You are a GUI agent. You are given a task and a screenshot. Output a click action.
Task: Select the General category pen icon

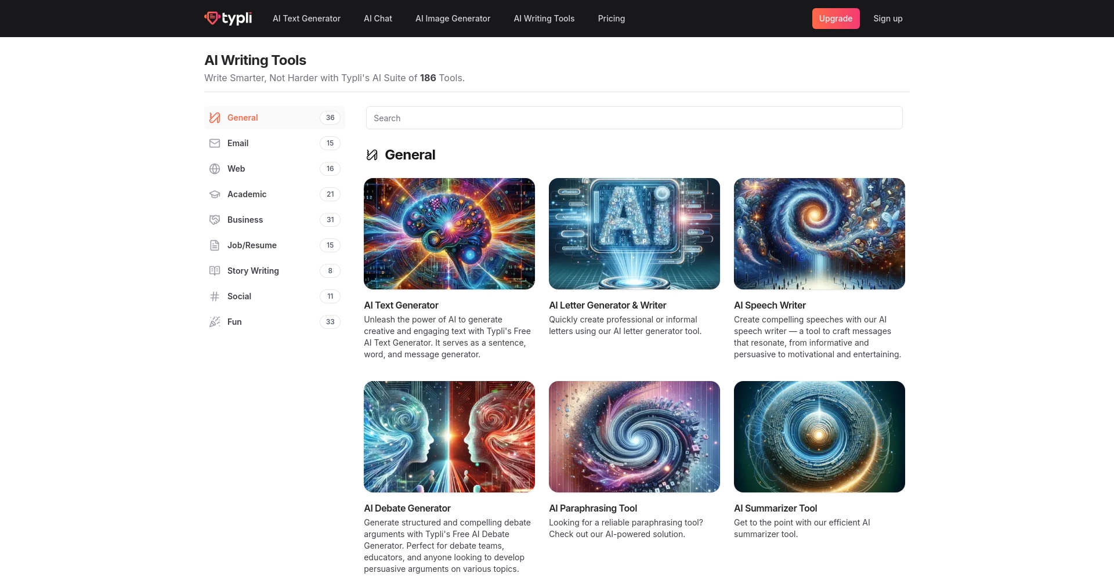(x=215, y=118)
